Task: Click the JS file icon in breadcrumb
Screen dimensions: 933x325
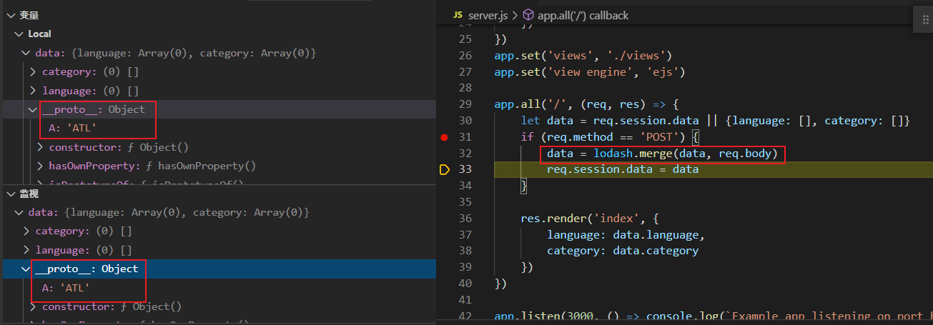Action: point(458,15)
